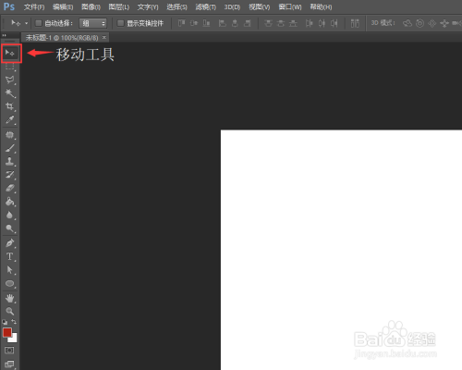The height and width of the screenshot is (370, 462).
Task: Open the 窗口(W) menu
Action: [290, 6]
